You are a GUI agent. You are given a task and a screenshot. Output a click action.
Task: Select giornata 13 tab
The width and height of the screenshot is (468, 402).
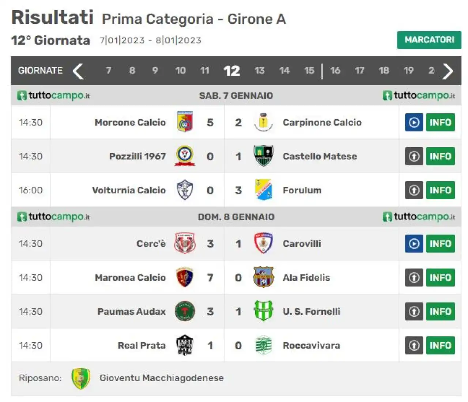tap(259, 71)
